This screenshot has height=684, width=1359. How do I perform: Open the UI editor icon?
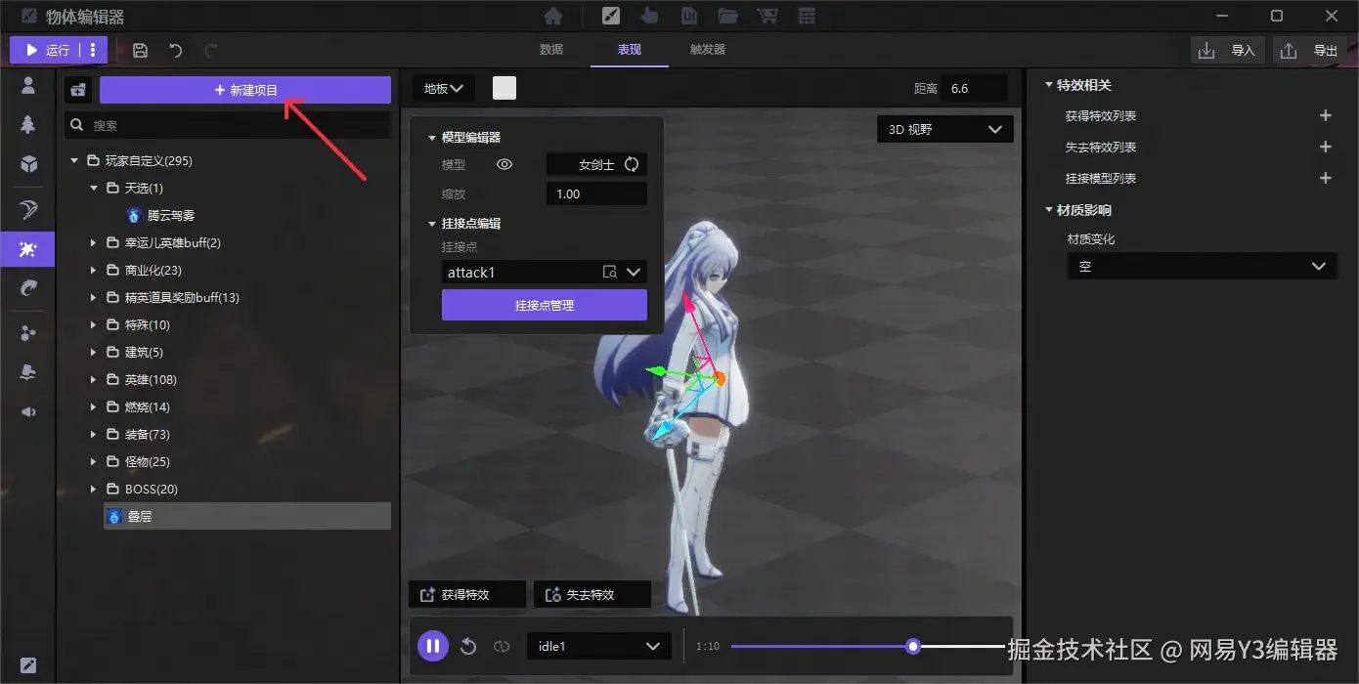click(x=689, y=16)
